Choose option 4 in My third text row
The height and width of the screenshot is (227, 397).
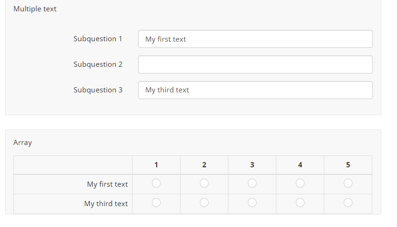tap(300, 202)
